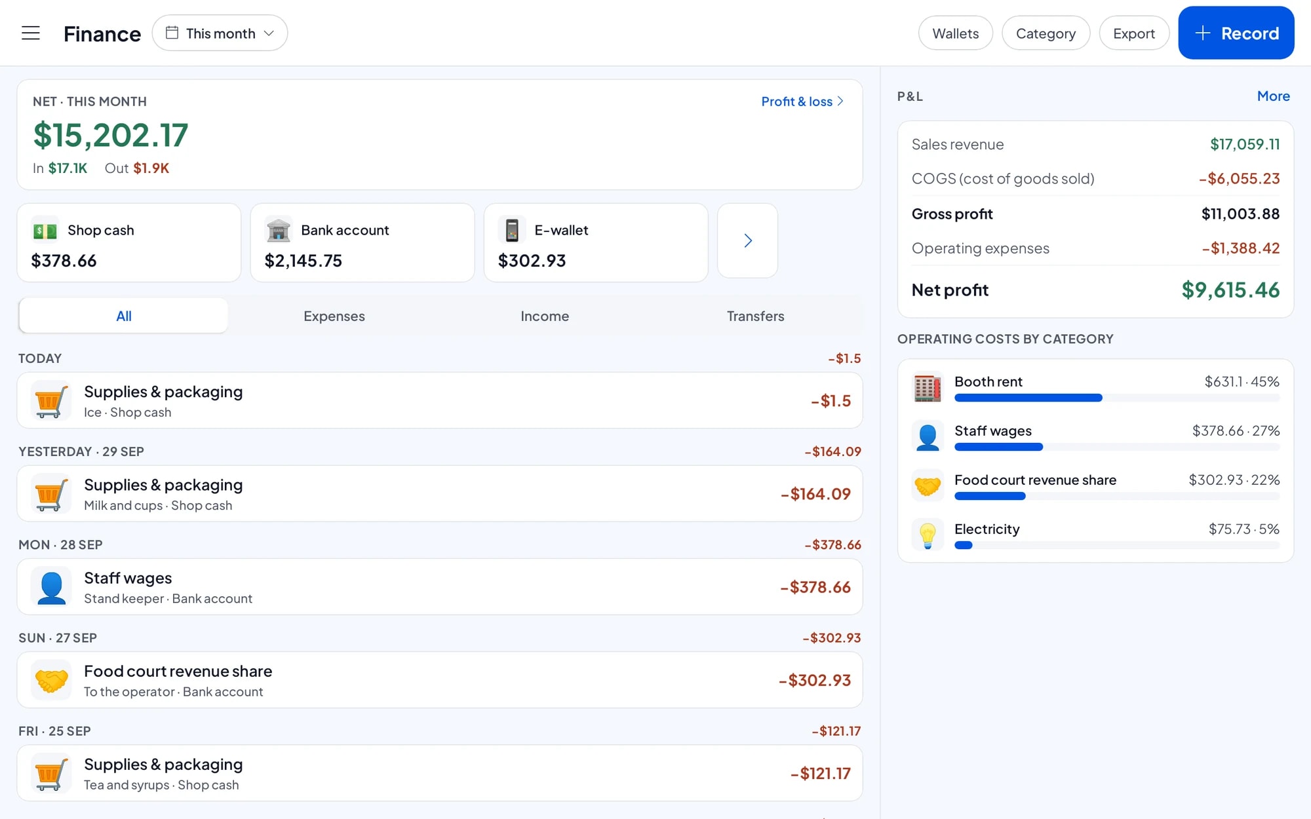Image resolution: width=1311 pixels, height=819 pixels.
Task: Click the person icon on the Stand keeper transaction
Action: pyautogui.click(x=51, y=587)
